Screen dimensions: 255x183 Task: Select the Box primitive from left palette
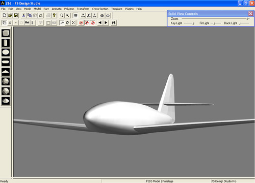click(x=6, y=33)
